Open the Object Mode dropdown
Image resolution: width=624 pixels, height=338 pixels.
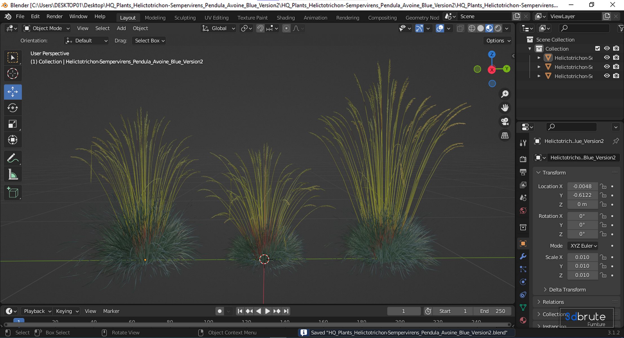tap(47, 28)
